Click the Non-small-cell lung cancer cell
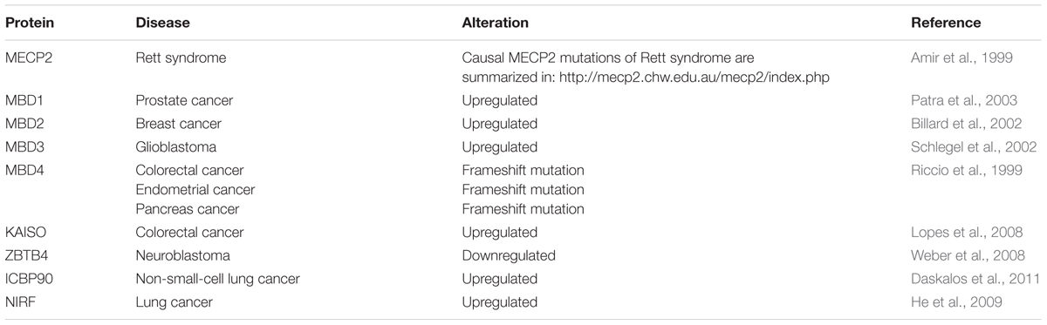Image resolution: width=1047 pixels, height=325 pixels. point(217,279)
